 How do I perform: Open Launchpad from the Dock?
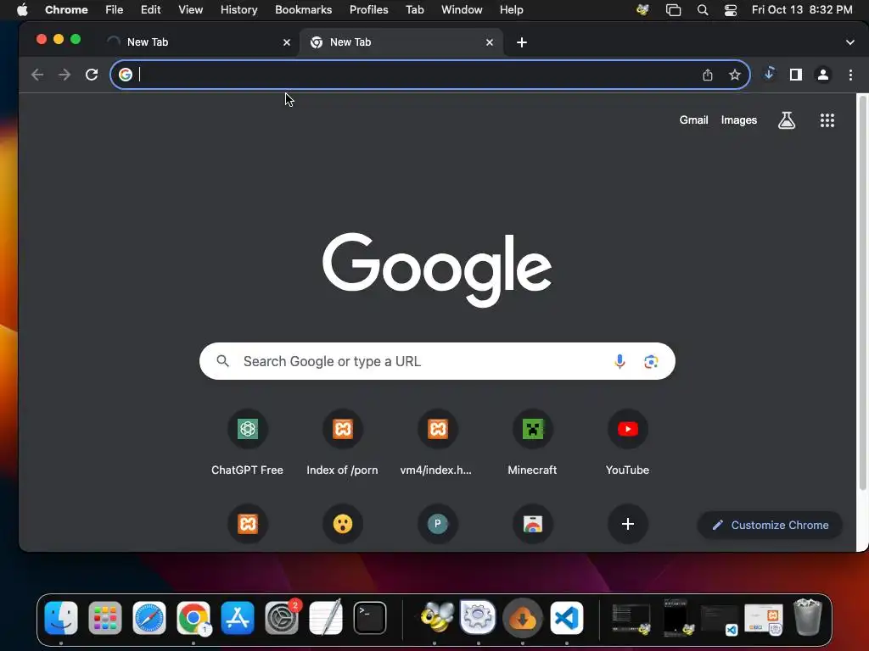click(105, 618)
